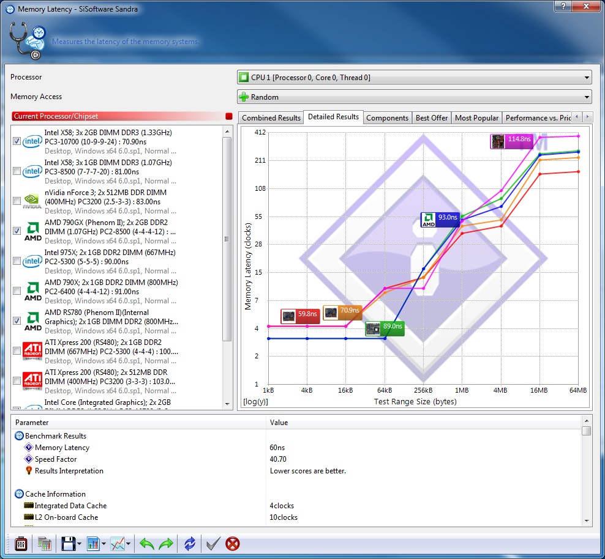
Task: Go forward with the green right arrow
Action: click(167, 544)
